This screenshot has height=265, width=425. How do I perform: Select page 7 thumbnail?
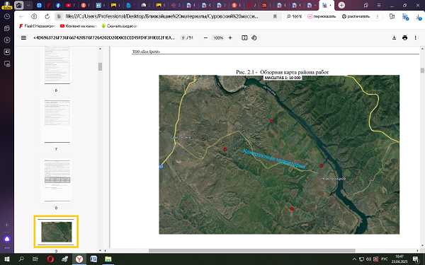click(56, 122)
